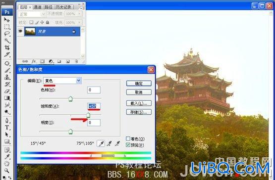Switch to the 历史记录 history tab
Image resolution: width=275 pixels, height=180 pixels.
tap(63, 7)
